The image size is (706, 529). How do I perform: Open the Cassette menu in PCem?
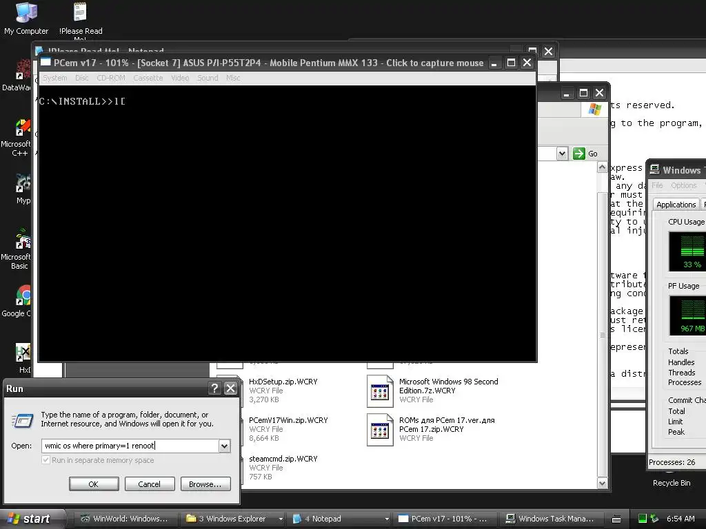point(148,78)
